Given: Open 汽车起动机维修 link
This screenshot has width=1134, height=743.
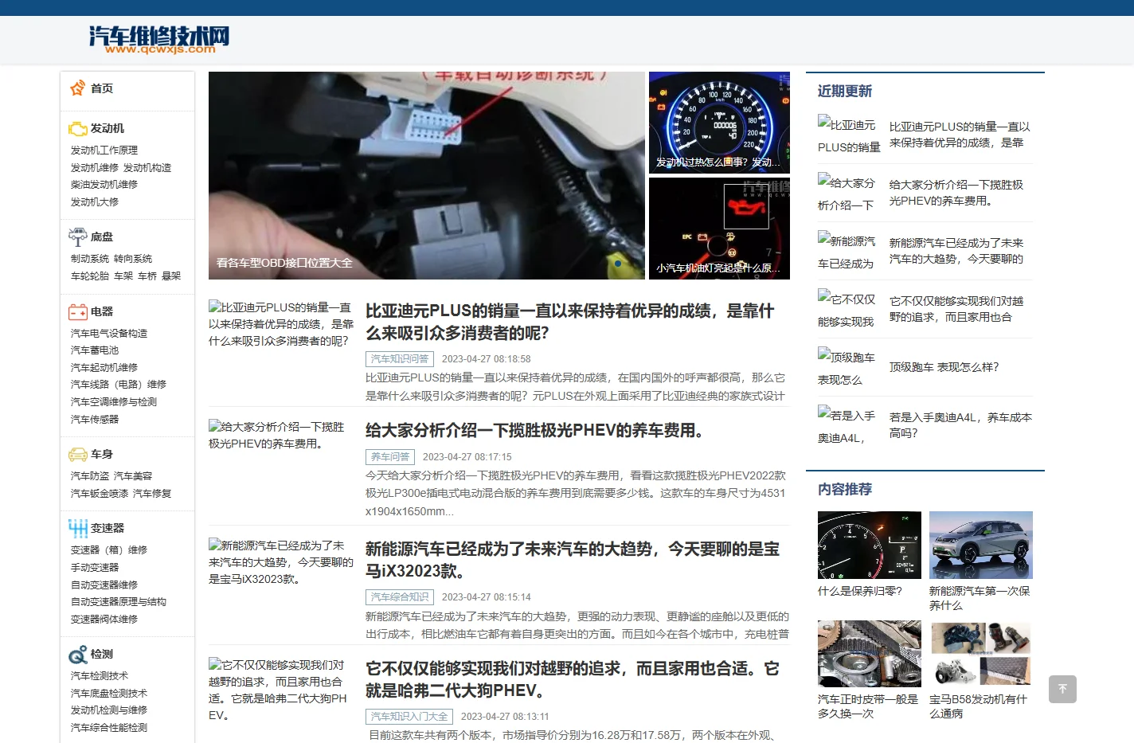Looking at the screenshot, I should [x=104, y=368].
